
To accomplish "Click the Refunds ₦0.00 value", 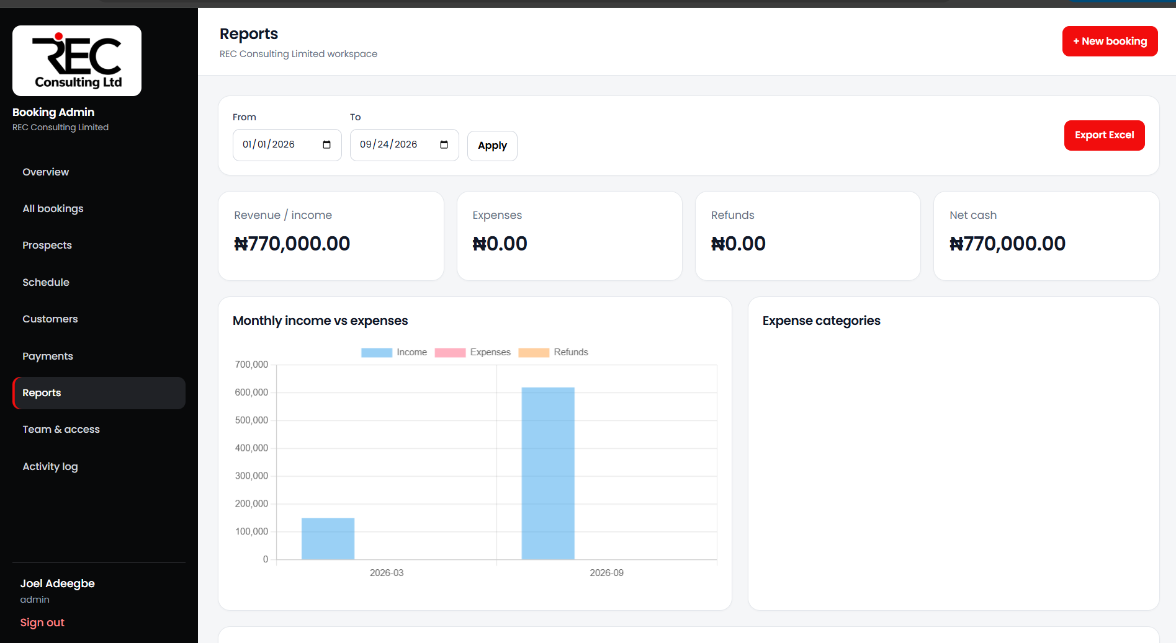I will coord(738,244).
